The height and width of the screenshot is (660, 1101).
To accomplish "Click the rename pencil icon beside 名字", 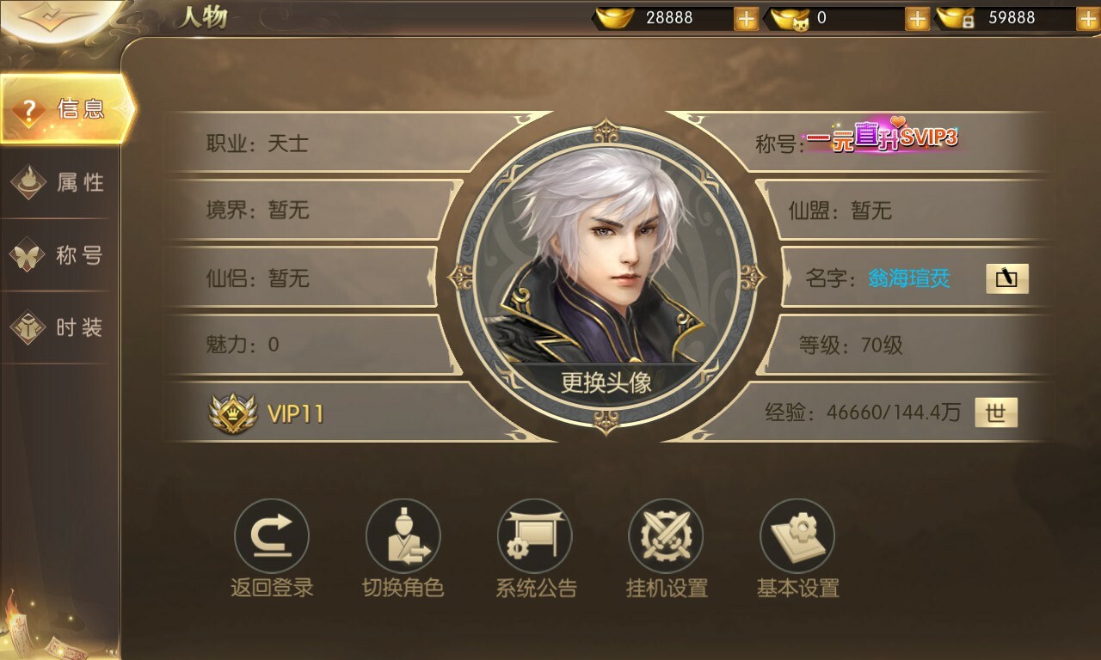I will point(1006,278).
